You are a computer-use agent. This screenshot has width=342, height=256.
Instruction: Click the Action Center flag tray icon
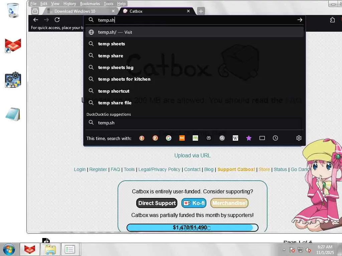(x=292, y=250)
